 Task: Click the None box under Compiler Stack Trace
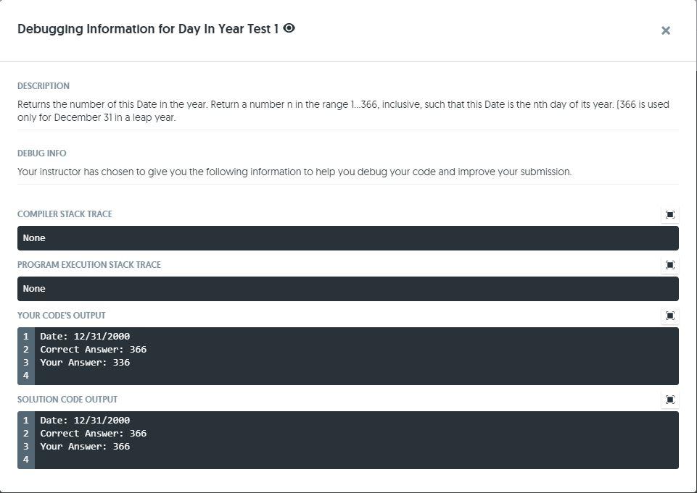click(348, 238)
